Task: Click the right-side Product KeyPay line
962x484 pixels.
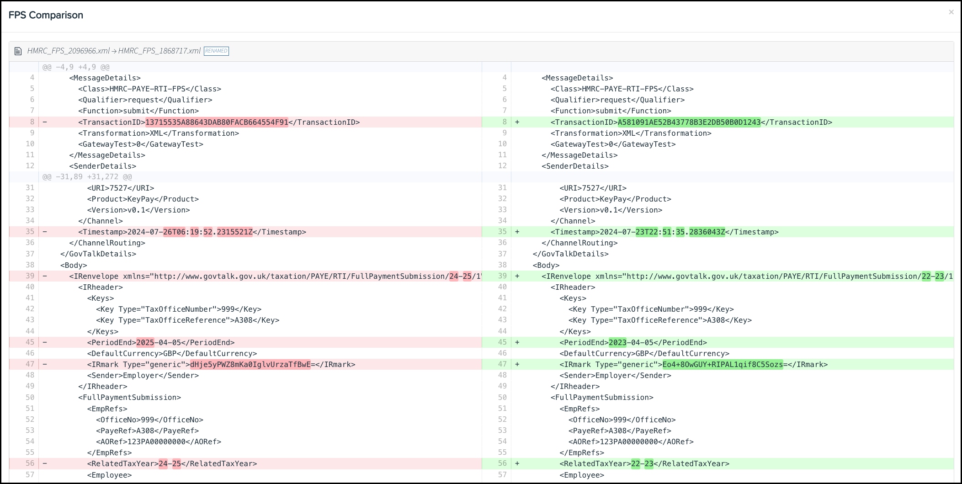Action: pos(615,199)
